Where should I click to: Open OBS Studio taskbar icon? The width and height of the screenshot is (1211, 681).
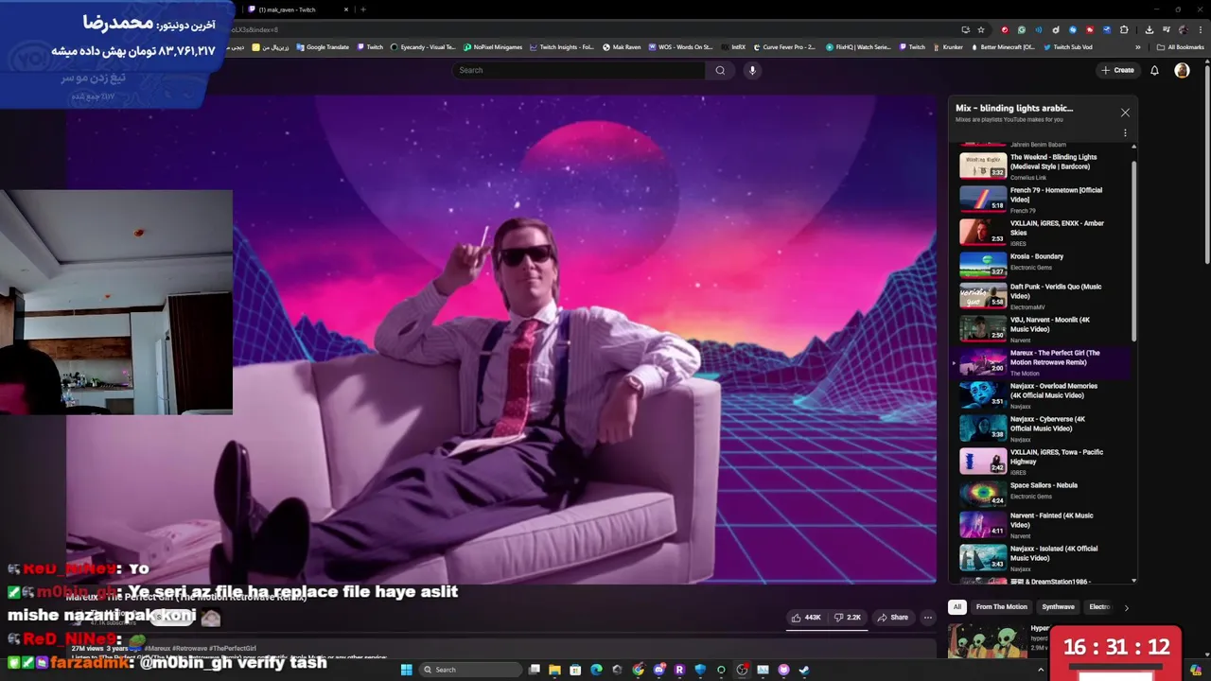coord(742,670)
